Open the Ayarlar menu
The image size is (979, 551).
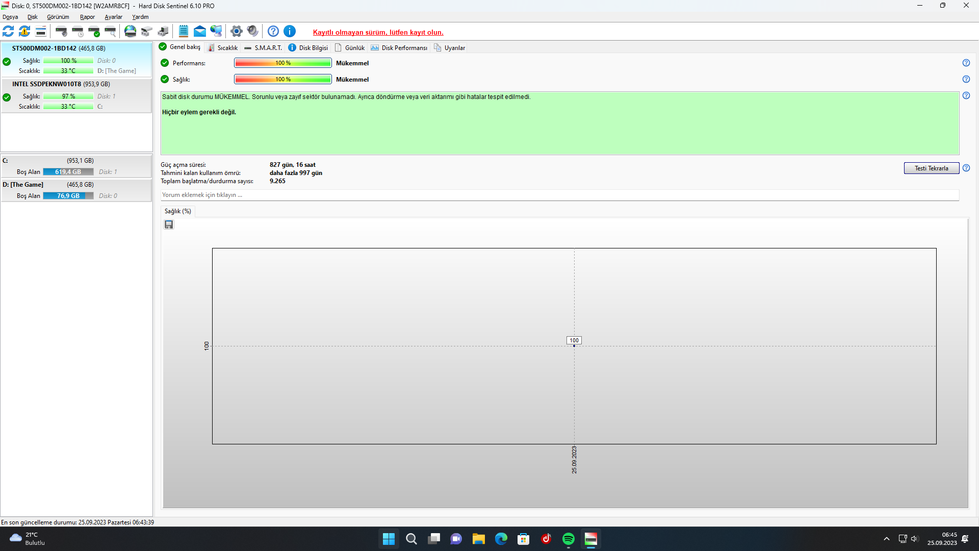(x=113, y=17)
